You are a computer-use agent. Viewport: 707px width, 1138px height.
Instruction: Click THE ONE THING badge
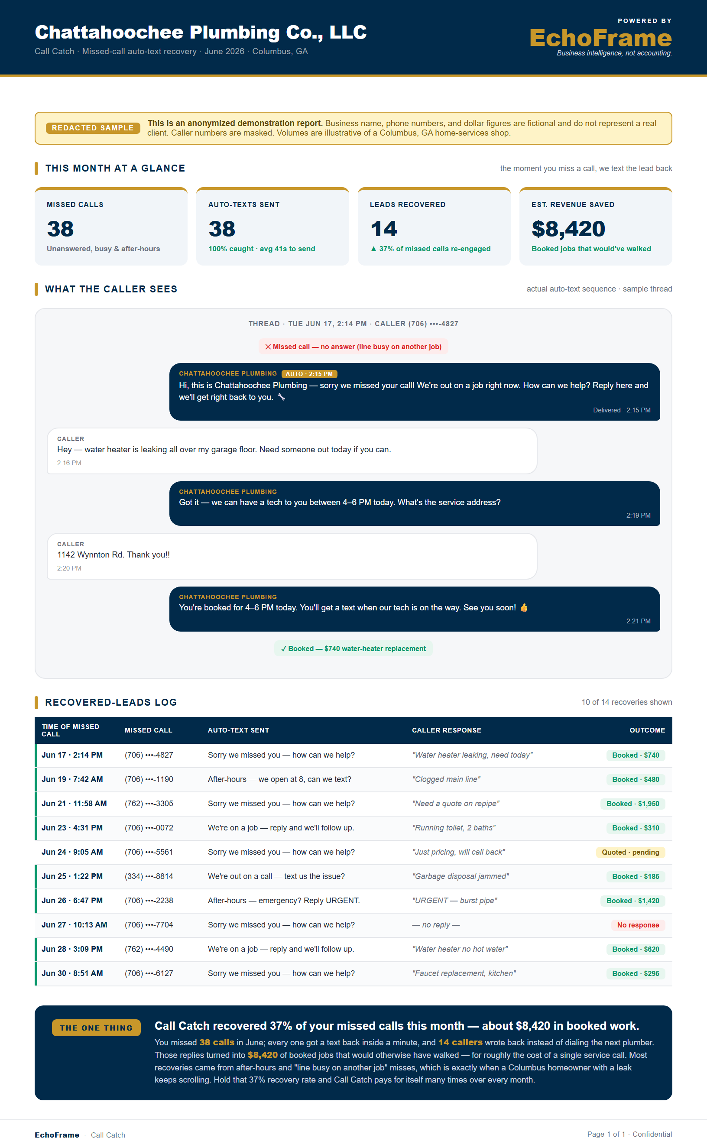coord(96,1028)
